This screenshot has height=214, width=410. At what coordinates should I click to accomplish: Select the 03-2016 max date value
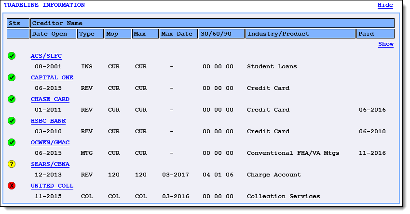(x=176, y=196)
